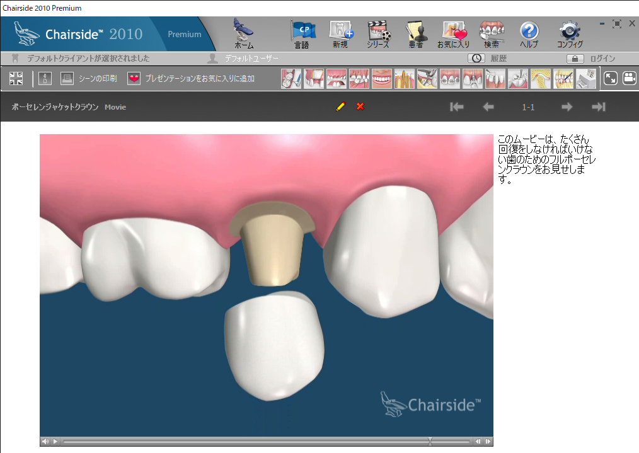This screenshot has width=639, height=453.
Task: Click the lock icon beside ログイン
Action: [575, 59]
